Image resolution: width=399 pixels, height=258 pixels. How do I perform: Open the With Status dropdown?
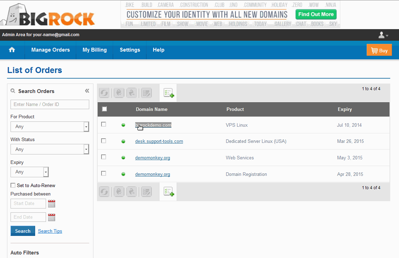50,149
